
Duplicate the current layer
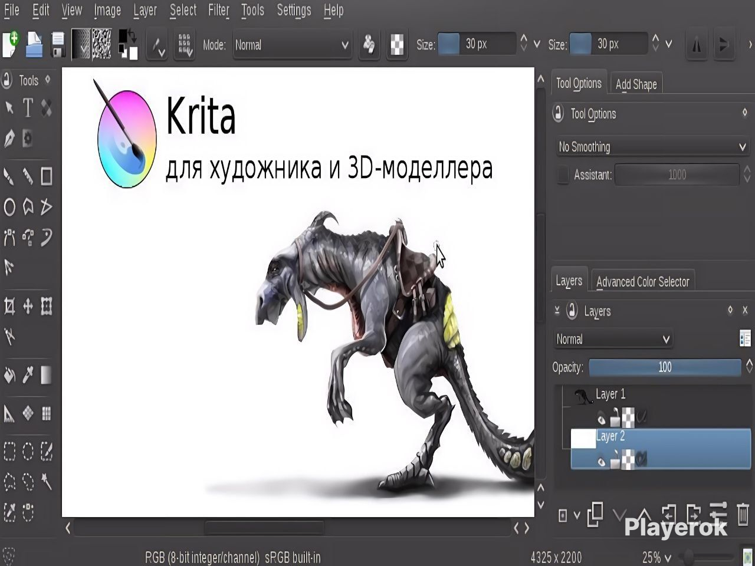[x=595, y=514]
